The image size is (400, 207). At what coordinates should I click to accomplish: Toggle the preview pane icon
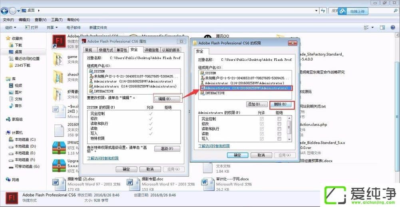click(x=382, y=28)
